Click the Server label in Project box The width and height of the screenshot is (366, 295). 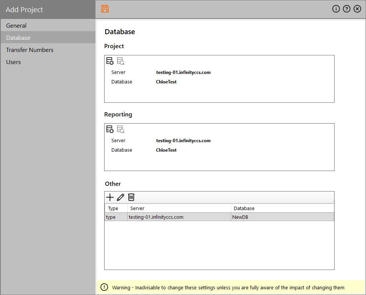pyautogui.click(x=118, y=72)
